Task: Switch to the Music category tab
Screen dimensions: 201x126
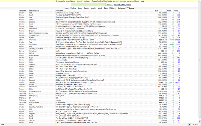Action: (x=100, y=8)
